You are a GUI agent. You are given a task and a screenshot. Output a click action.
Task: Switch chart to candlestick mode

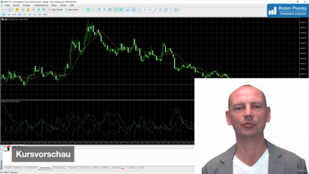pos(88,10)
